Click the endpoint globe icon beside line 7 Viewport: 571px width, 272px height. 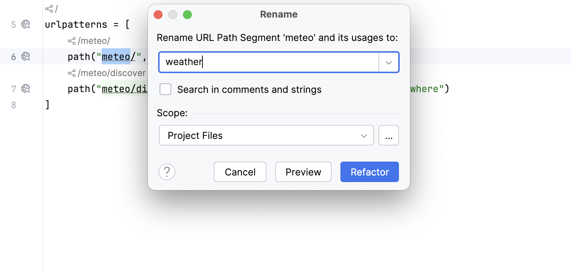pyautogui.click(x=25, y=88)
